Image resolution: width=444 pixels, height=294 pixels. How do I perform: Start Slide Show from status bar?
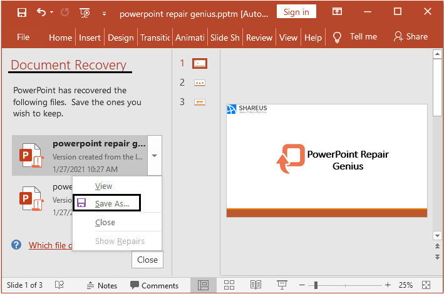pos(282,285)
